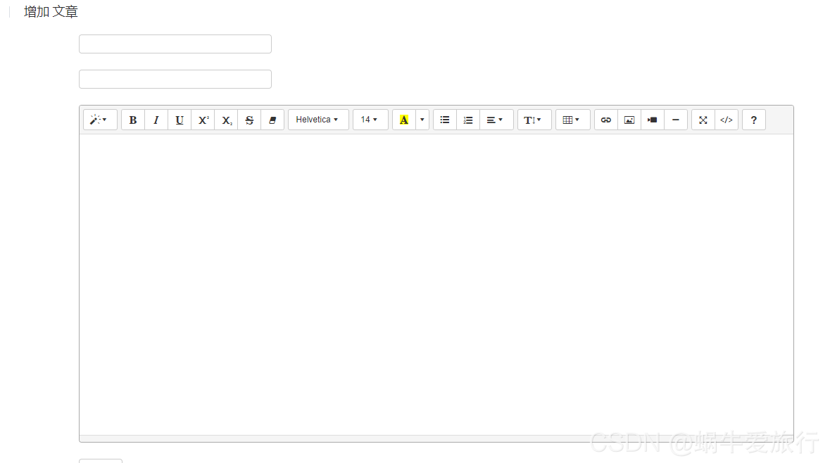Insert an ordered numbered list
The height and width of the screenshot is (463, 830).
[468, 120]
